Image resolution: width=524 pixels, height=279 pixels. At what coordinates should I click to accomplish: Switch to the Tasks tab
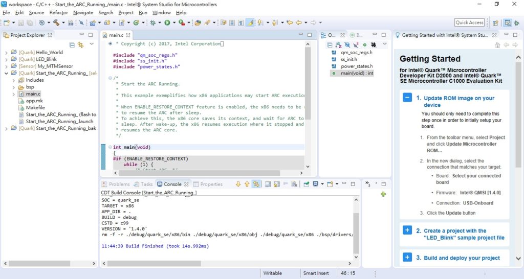point(143,184)
